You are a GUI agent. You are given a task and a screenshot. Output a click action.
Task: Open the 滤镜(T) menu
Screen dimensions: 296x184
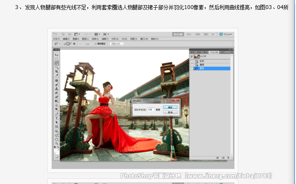coord(105,39)
